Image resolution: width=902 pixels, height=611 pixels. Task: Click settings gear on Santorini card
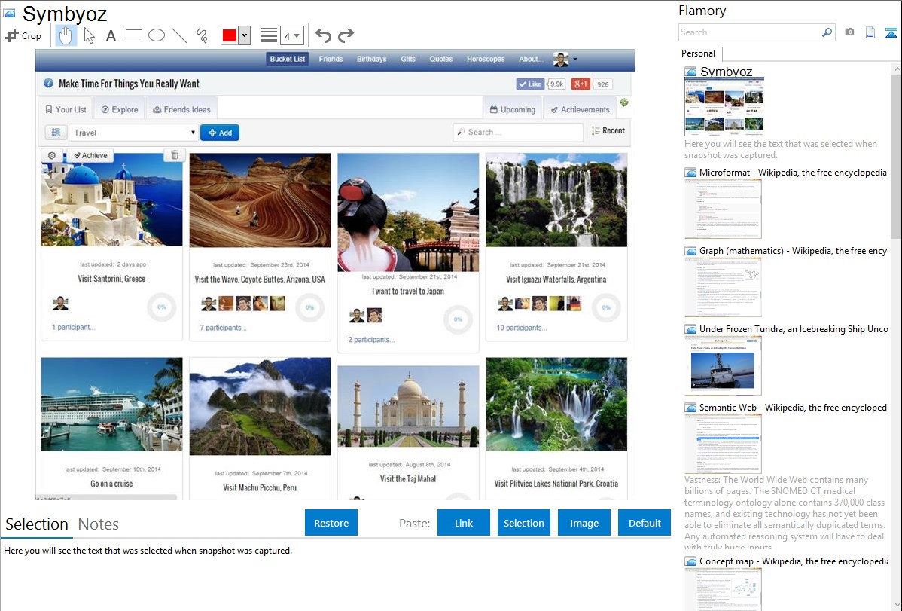pos(52,155)
